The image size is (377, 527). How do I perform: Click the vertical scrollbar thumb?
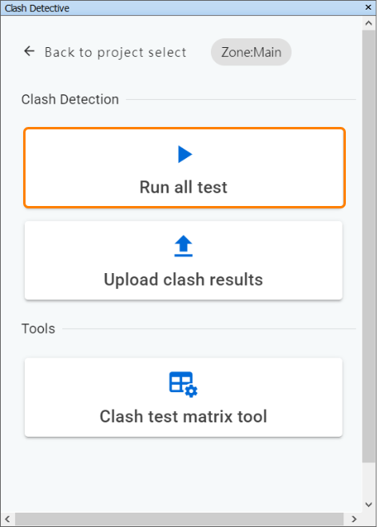coord(368,246)
